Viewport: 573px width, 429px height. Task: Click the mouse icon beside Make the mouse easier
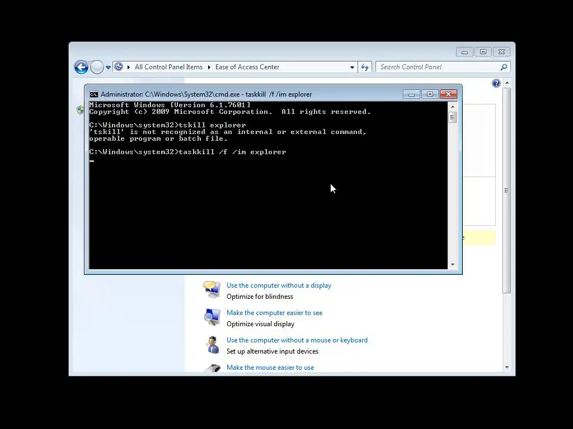coord(212,368)
